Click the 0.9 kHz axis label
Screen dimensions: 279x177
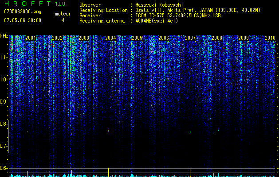pyautogui.click(x=4, y=102)
